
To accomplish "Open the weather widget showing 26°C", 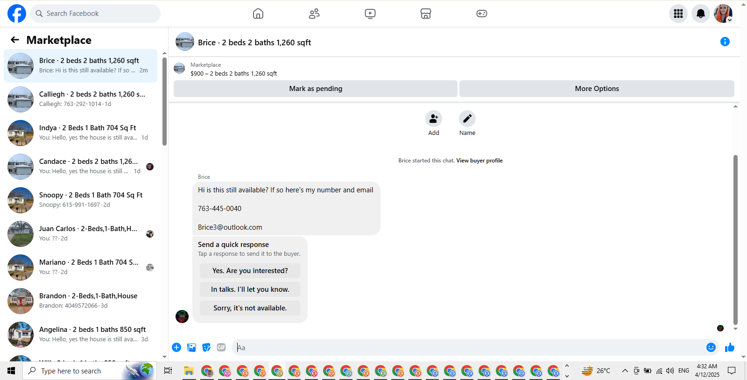I will pyautogui.click(x=596, y=371).
